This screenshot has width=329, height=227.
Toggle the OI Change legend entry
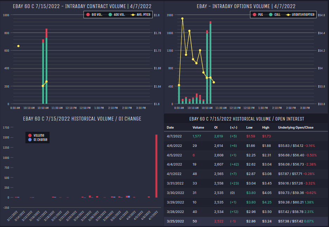click(x=38, y=140)
